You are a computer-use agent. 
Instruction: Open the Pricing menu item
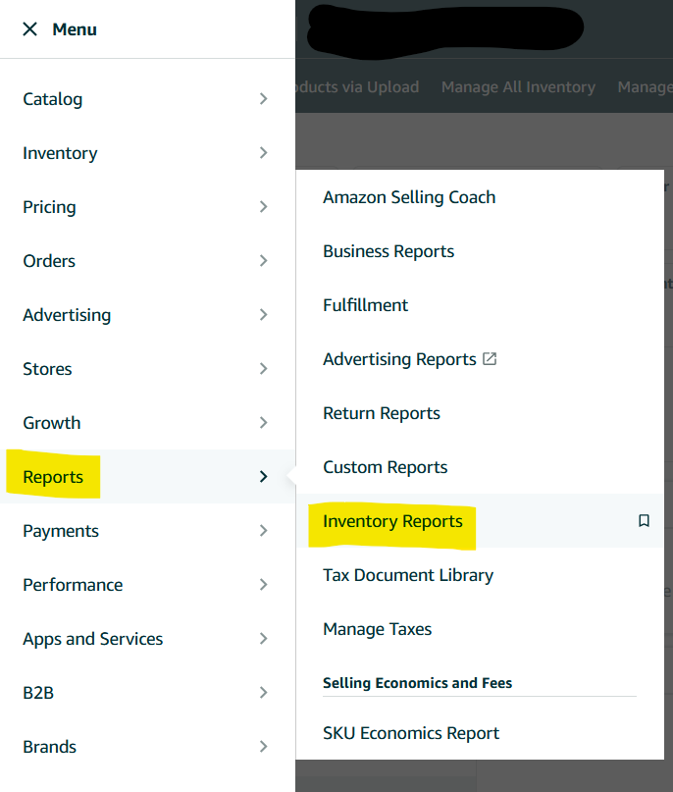click(x=49, y=207)
